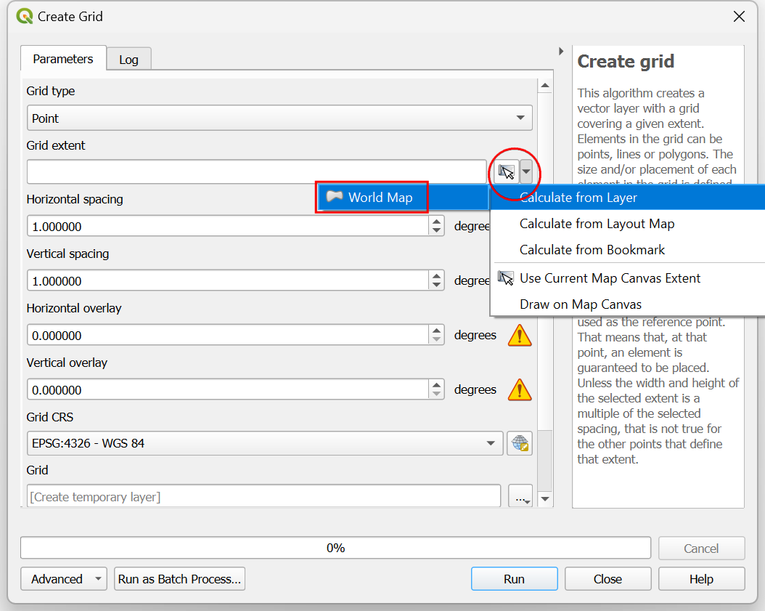Click Run as Batch Process button
This screenshot has height=611, width=765.
coord(179,579)
